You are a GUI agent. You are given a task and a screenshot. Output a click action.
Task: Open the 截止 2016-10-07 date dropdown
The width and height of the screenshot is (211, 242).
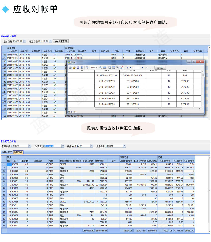coord(92,146)
